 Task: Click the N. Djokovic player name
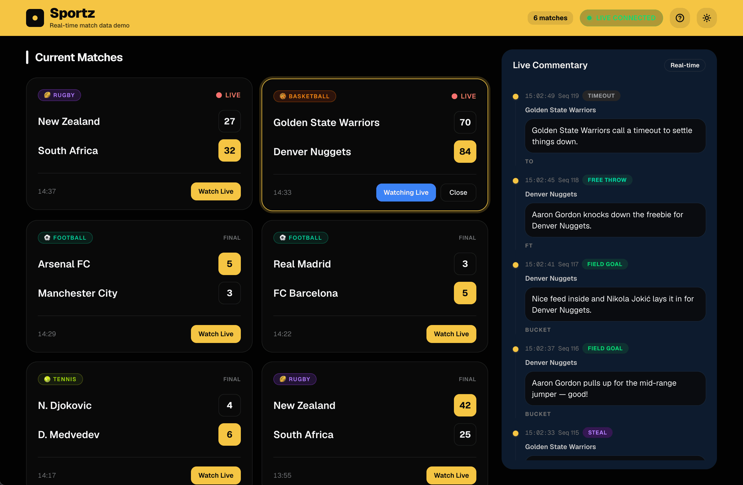point(64,405)
